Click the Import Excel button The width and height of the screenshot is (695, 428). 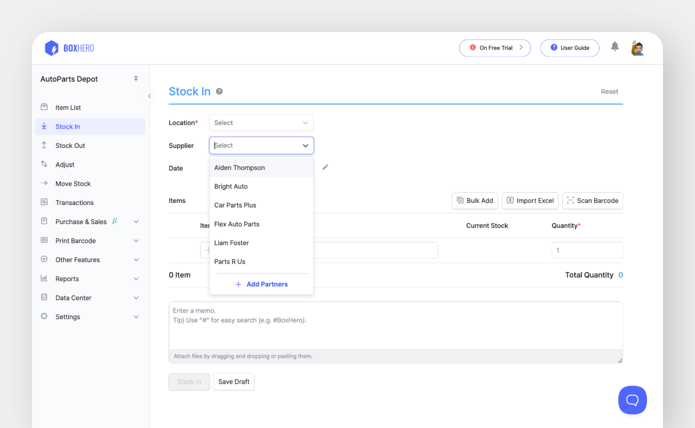point(530,201)
